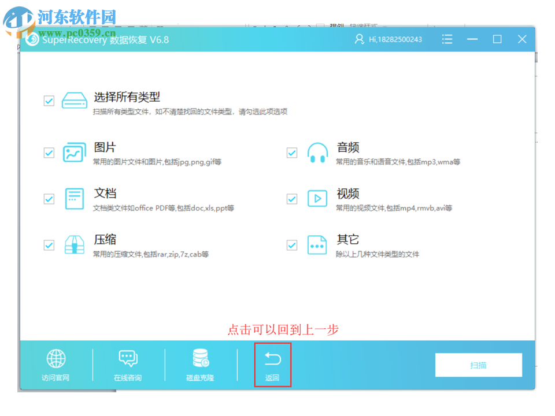Image resolution: width=555 pixels, height=416 pixels.
Task: Click the 图片 picture file type icon
Action: click(74, 153)
